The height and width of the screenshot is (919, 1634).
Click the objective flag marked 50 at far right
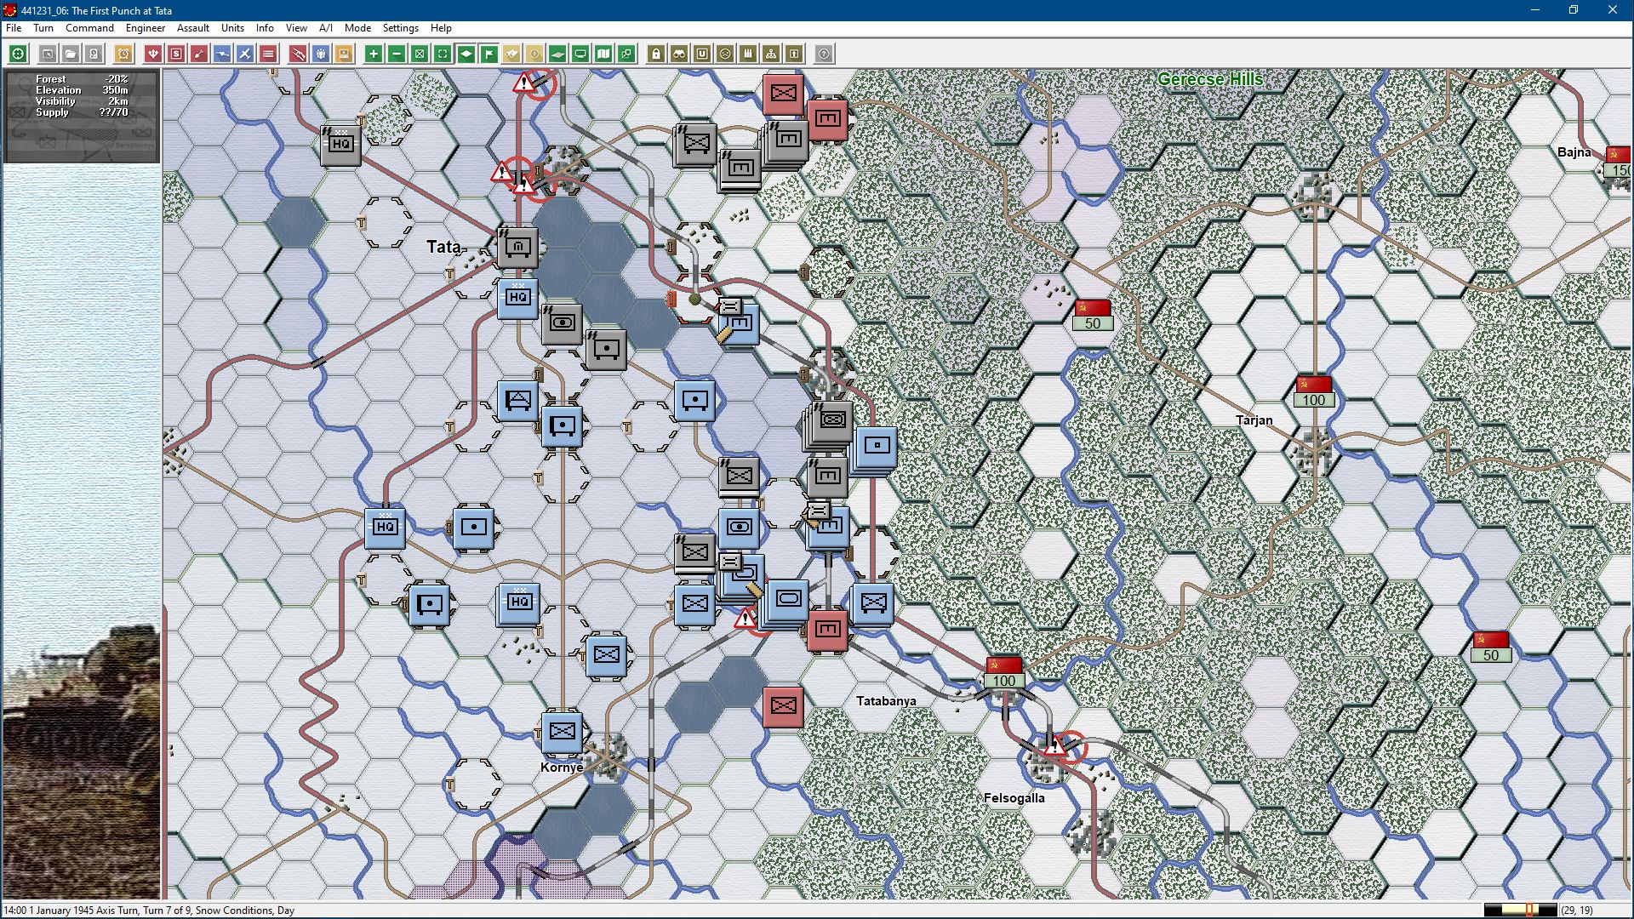(x=1491, y=648)
